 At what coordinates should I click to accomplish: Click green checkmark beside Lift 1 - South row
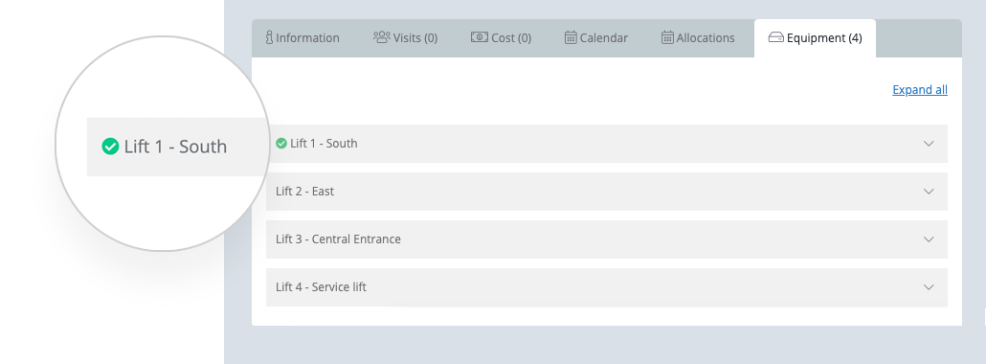(x=281, y=144)
